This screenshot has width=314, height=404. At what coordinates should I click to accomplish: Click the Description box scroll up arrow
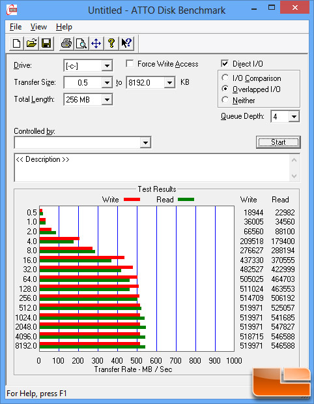tap(294, 161)
